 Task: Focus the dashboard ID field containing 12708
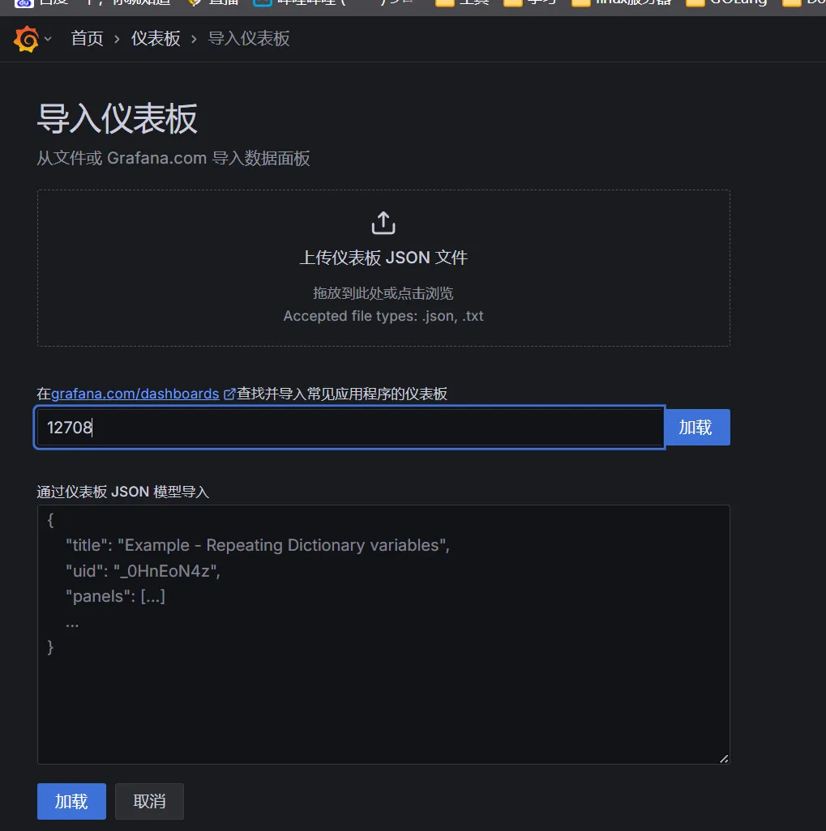point(350,427)
